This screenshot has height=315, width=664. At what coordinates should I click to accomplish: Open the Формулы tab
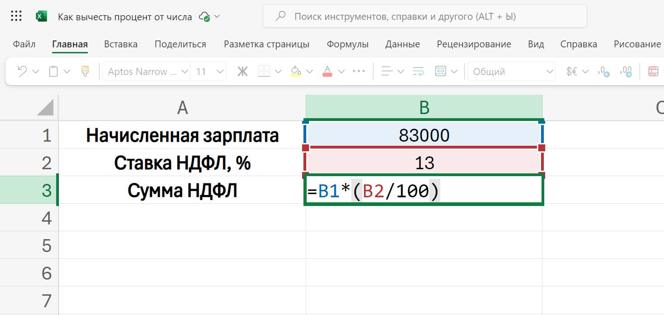coord(348,44)
